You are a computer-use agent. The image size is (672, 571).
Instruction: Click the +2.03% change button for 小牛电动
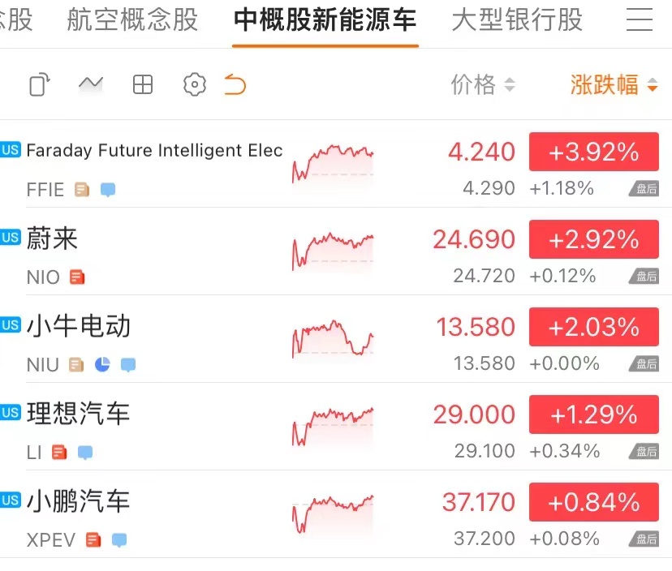coord(593,327)
